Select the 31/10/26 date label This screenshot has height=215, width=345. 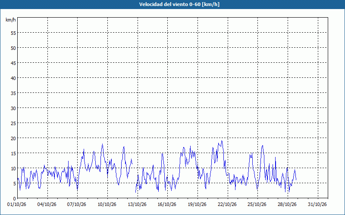click(x=317, y=205)
